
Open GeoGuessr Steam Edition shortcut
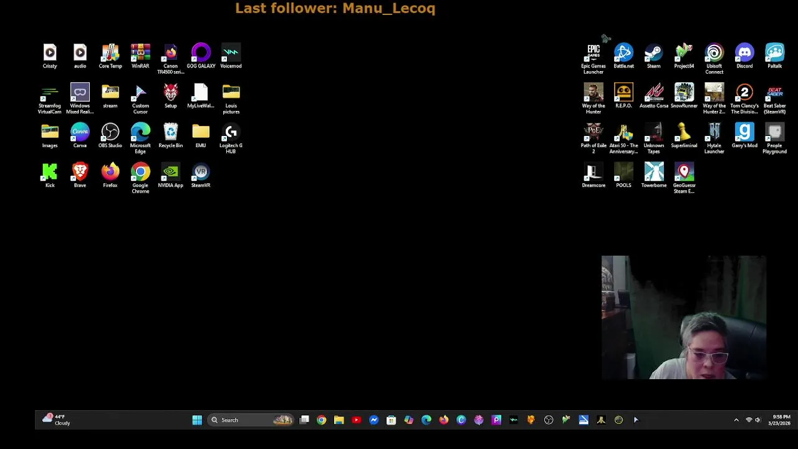684,179
